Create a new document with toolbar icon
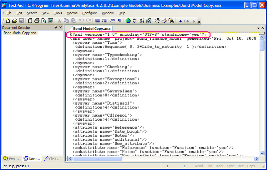 pos(8,21)
